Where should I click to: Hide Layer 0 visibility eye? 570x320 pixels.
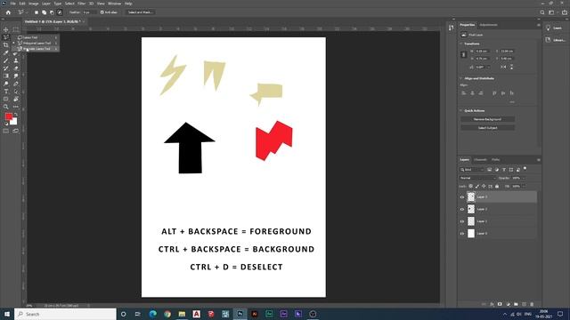[x=462, y=234]
